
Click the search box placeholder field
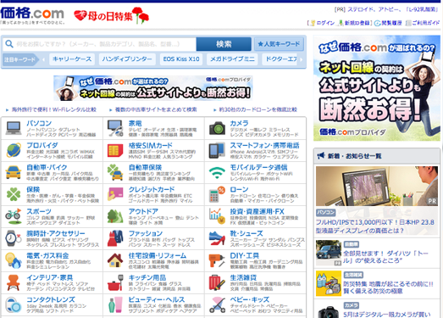[99, 44]
